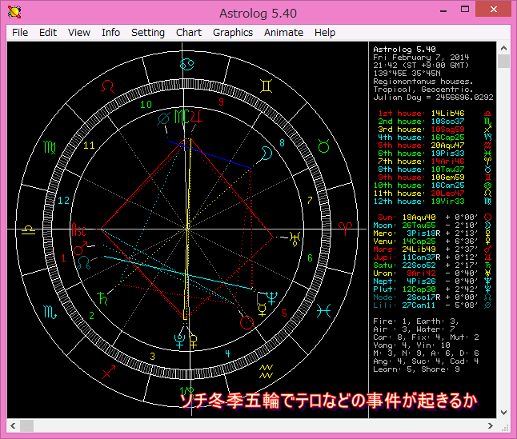Click the vertical scrollbar thumb

point(503,62)
